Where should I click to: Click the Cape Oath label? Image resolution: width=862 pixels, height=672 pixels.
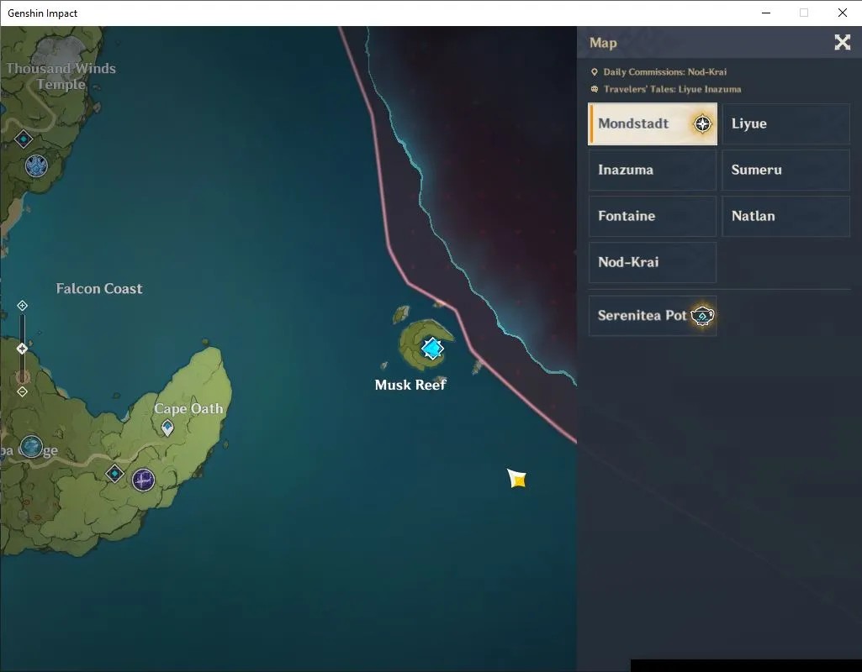pyautogui.click(x=188, y=408)
